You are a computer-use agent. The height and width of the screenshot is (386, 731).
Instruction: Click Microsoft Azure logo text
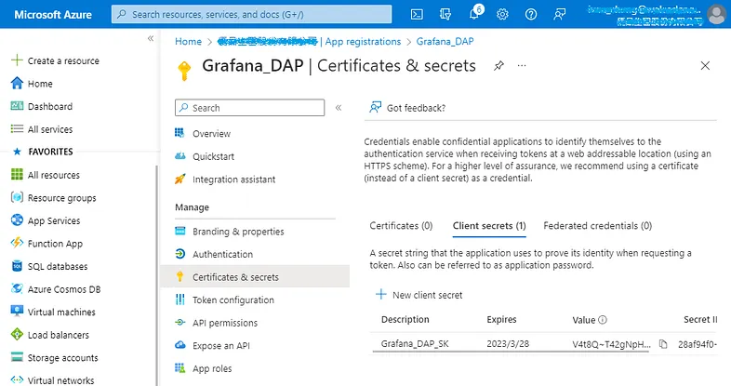coord(53,15)
